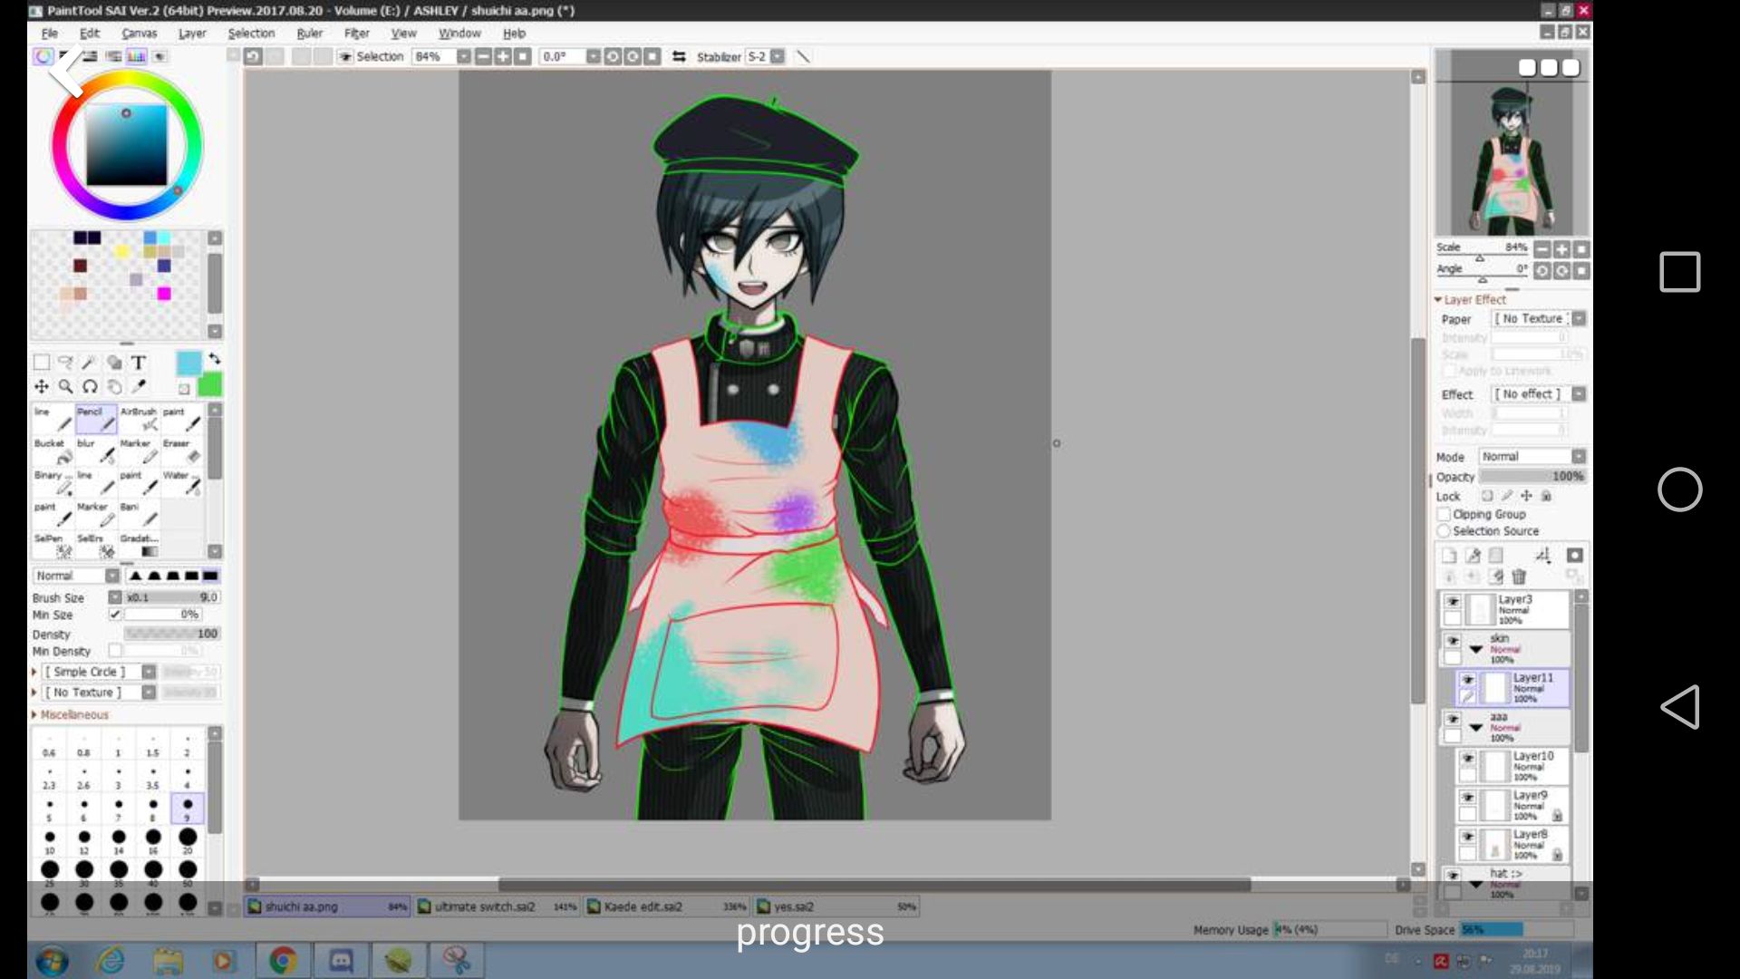The image size is (1740, 979).
Task: Open the Filter menu
Action: point(356,34)
